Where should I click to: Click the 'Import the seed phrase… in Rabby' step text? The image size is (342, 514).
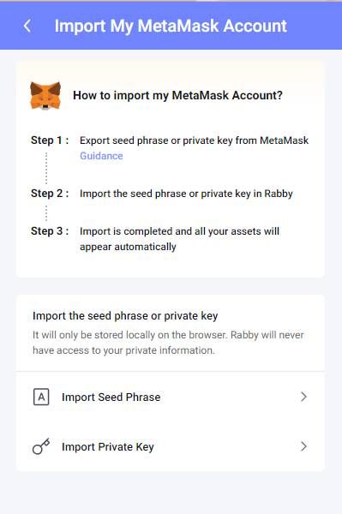tap(186, 194)
